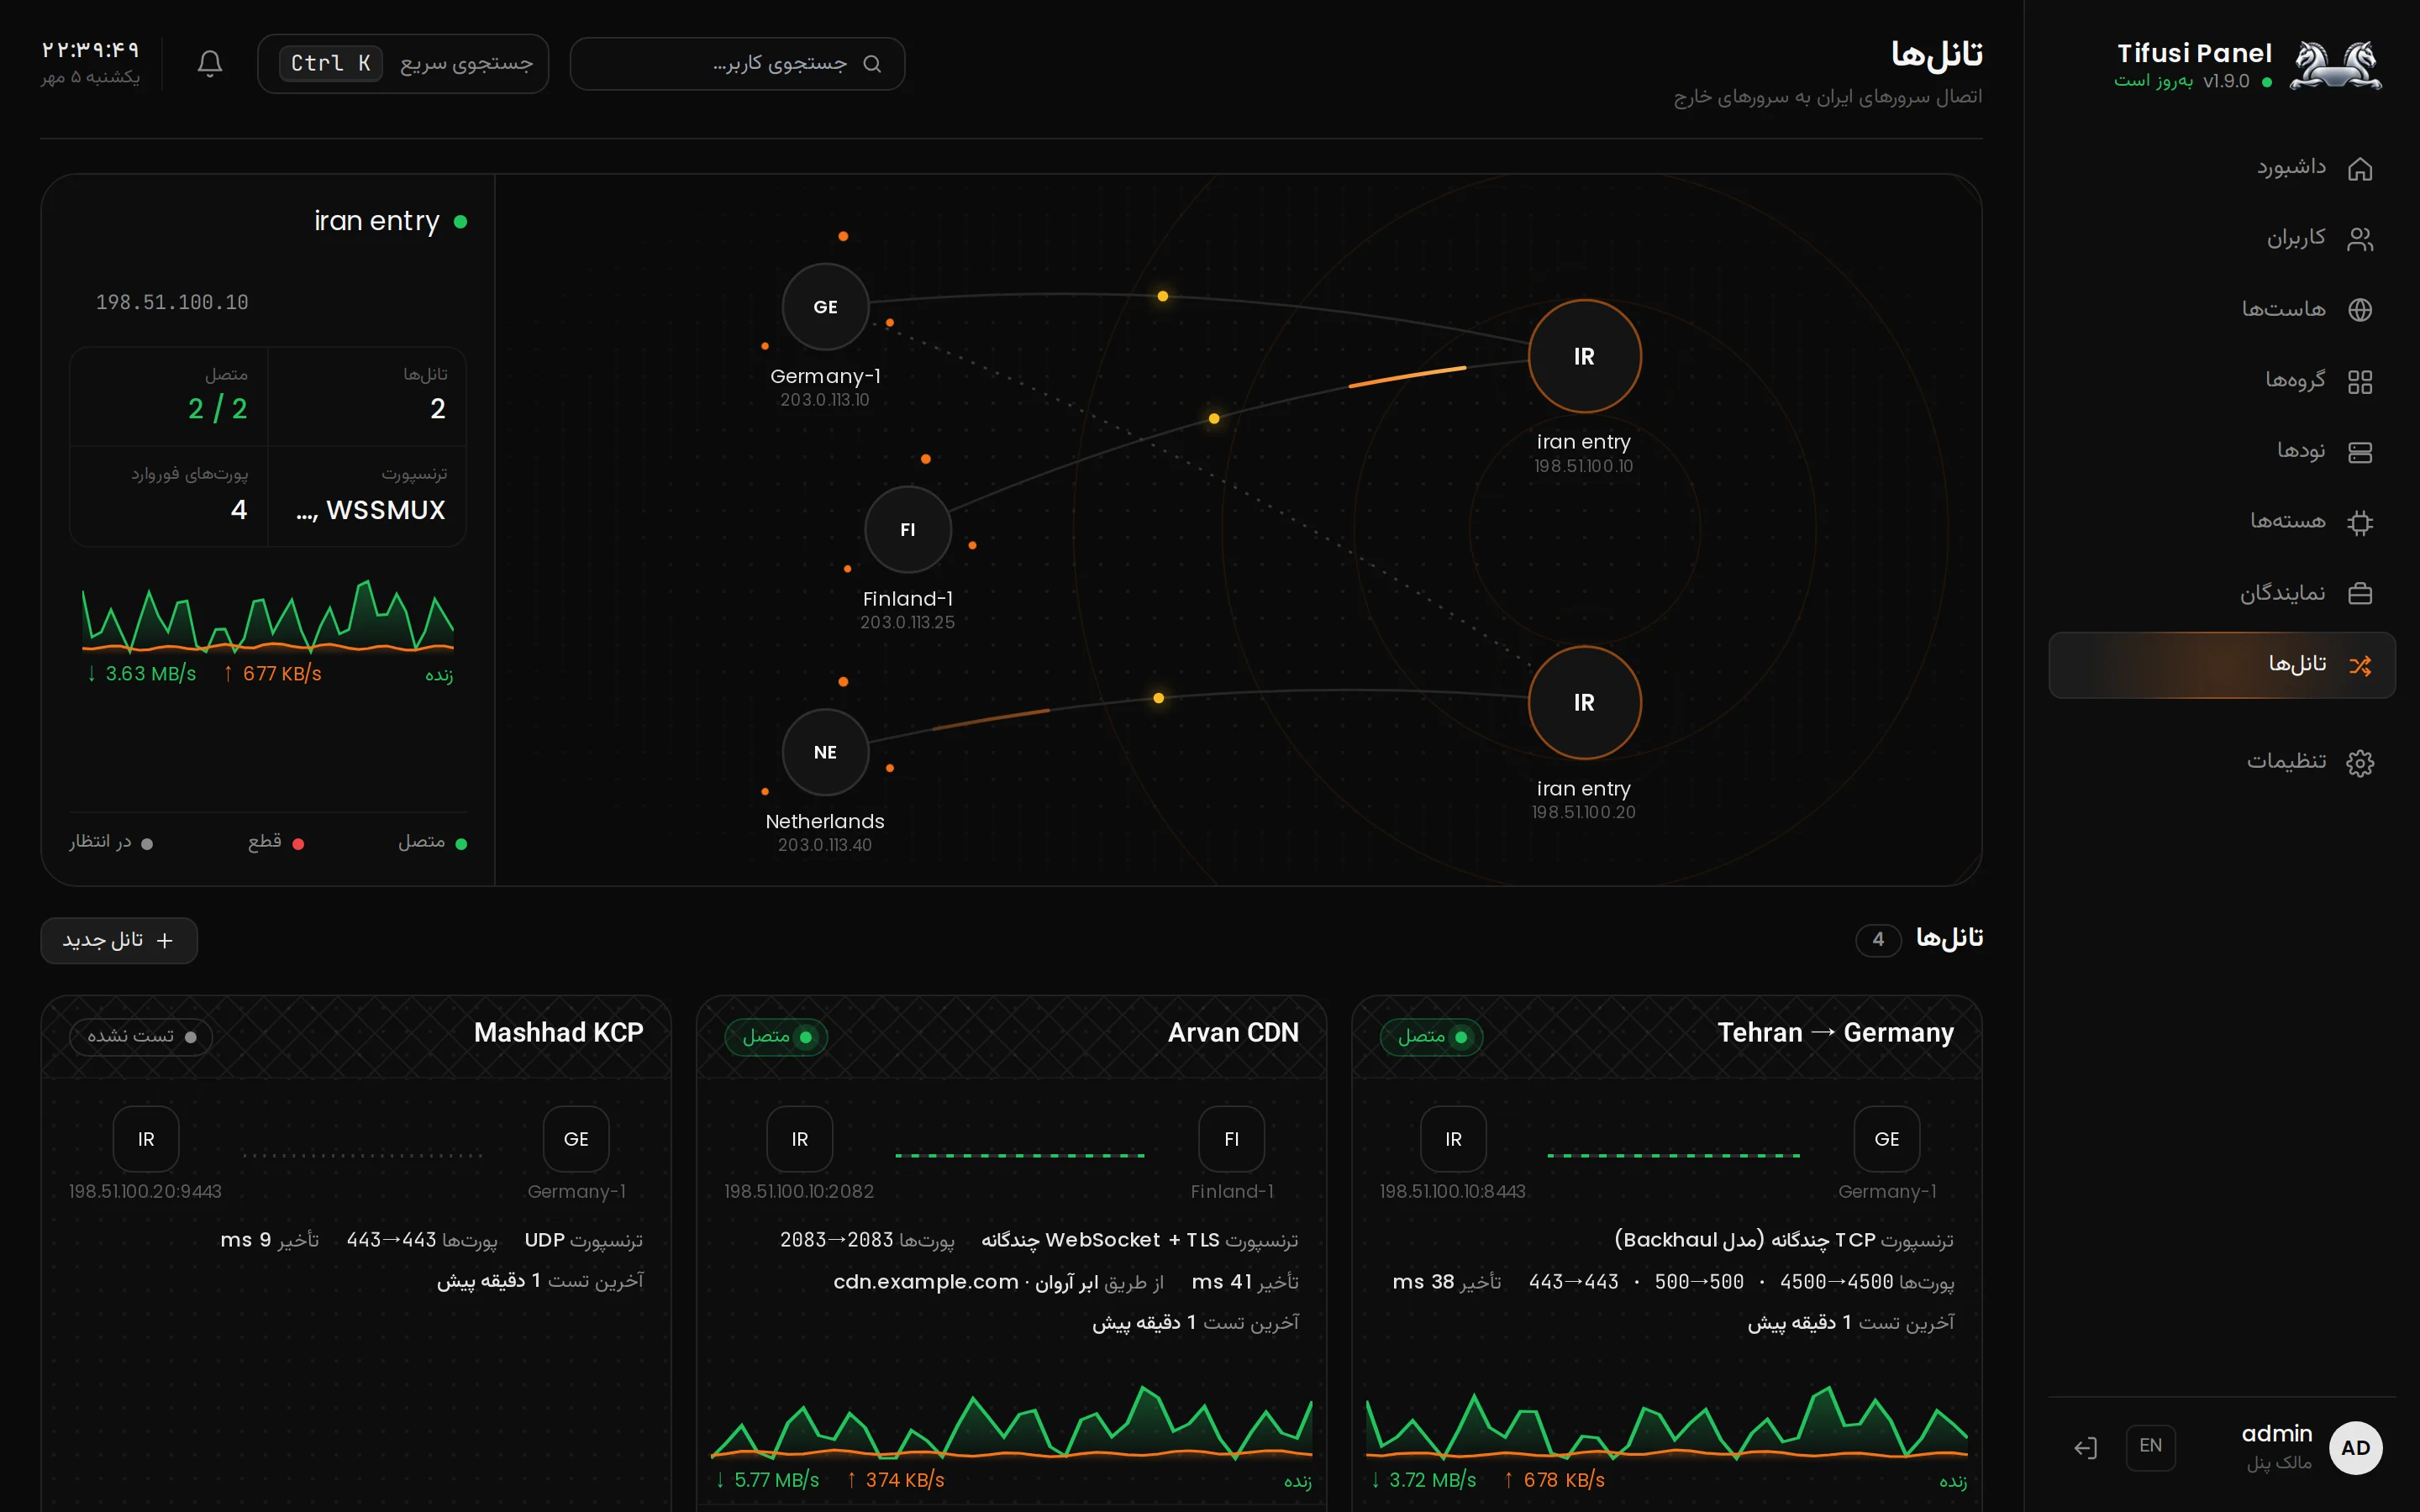Select IR iran entry node 198.51.100.20

[x=1584, y=702]
